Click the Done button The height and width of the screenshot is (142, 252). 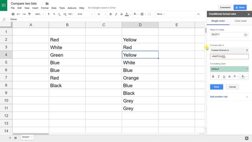click(217, 87)
